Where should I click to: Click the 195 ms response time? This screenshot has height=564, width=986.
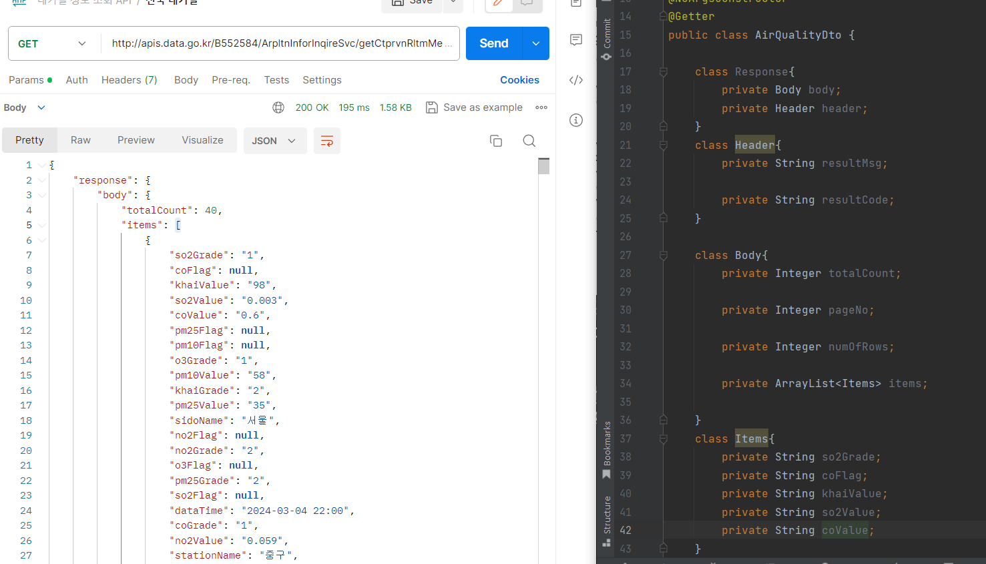pos(354,107)
